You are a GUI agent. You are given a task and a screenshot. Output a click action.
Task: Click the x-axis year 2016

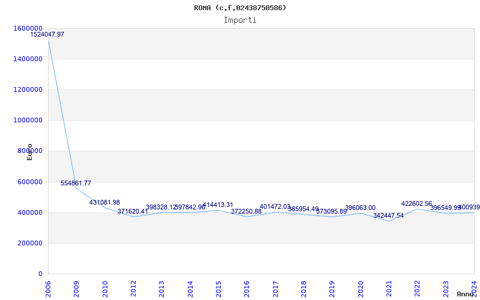[x=247, y=289]
